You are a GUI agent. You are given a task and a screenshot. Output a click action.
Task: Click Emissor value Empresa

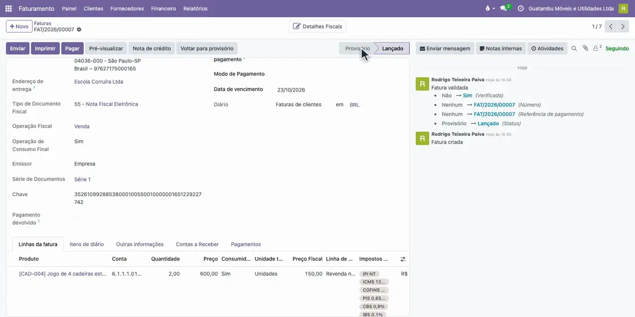[85, 164]
